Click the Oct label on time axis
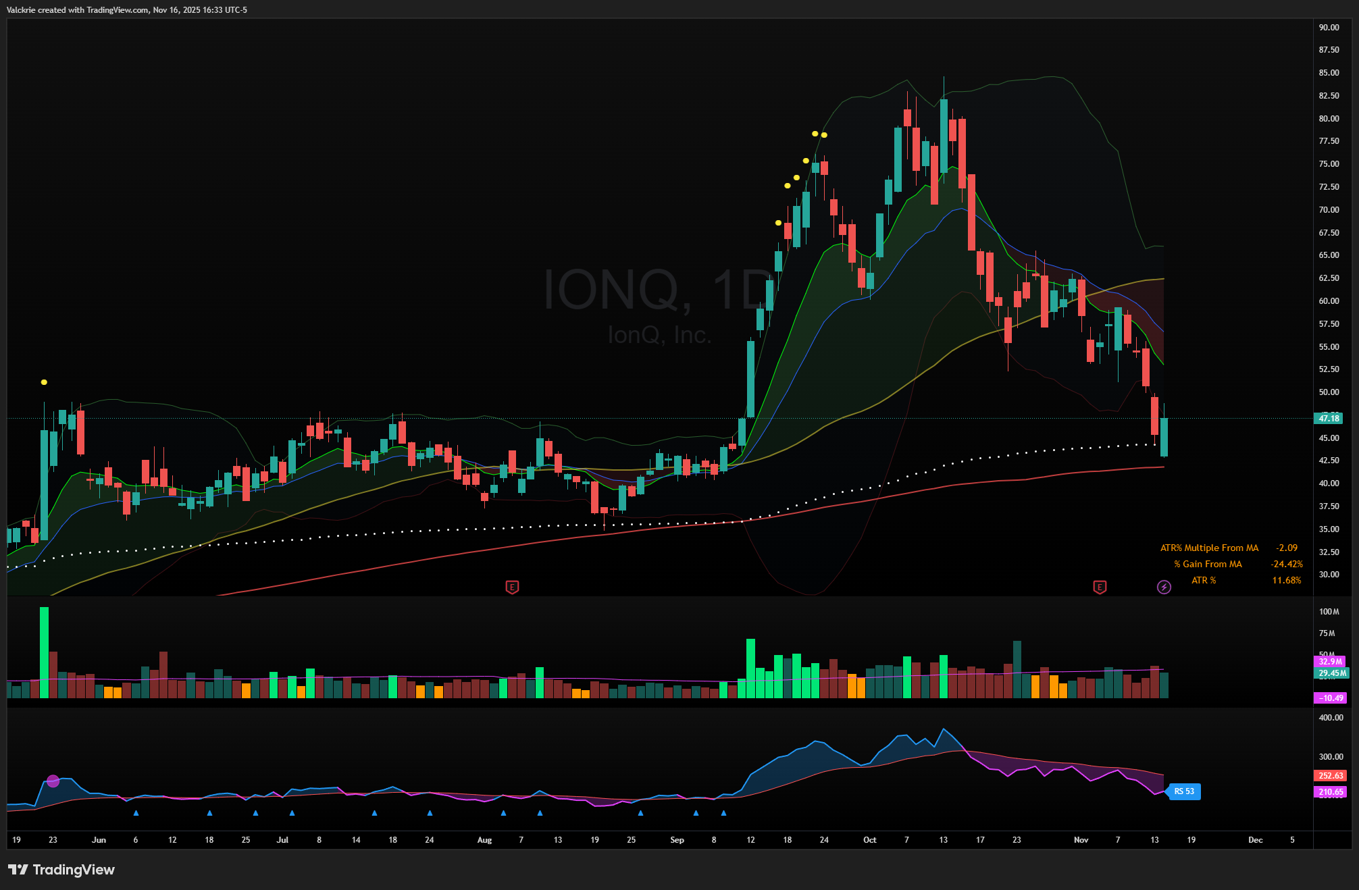 [869, 840]
